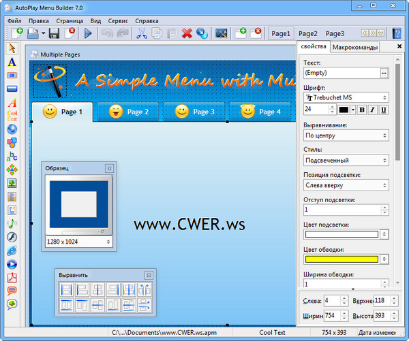The height and width of the screenshot is (341, 409).
Task: Increase the Высота 393 stepper
Action: coord(394,313)
